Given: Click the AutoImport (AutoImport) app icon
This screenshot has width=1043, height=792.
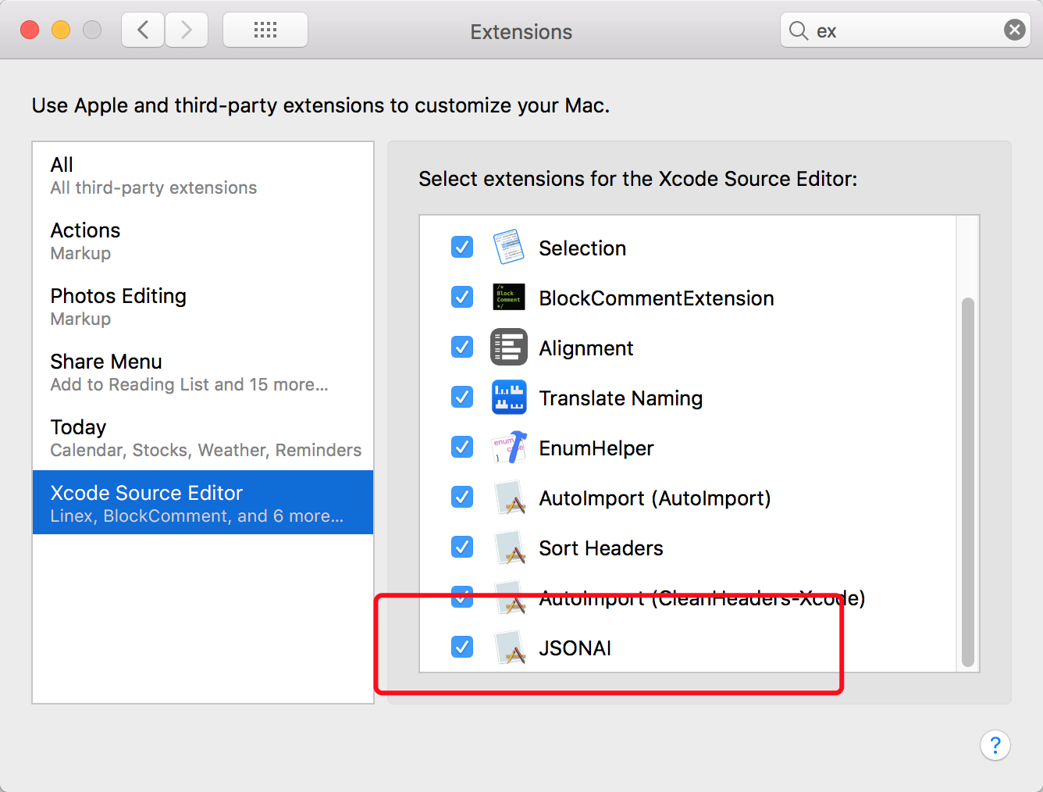Looking at the screenshot, I should point(511,498).
